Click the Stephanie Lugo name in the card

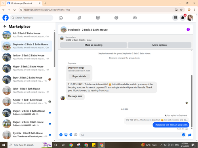click(x=76, y=67)
